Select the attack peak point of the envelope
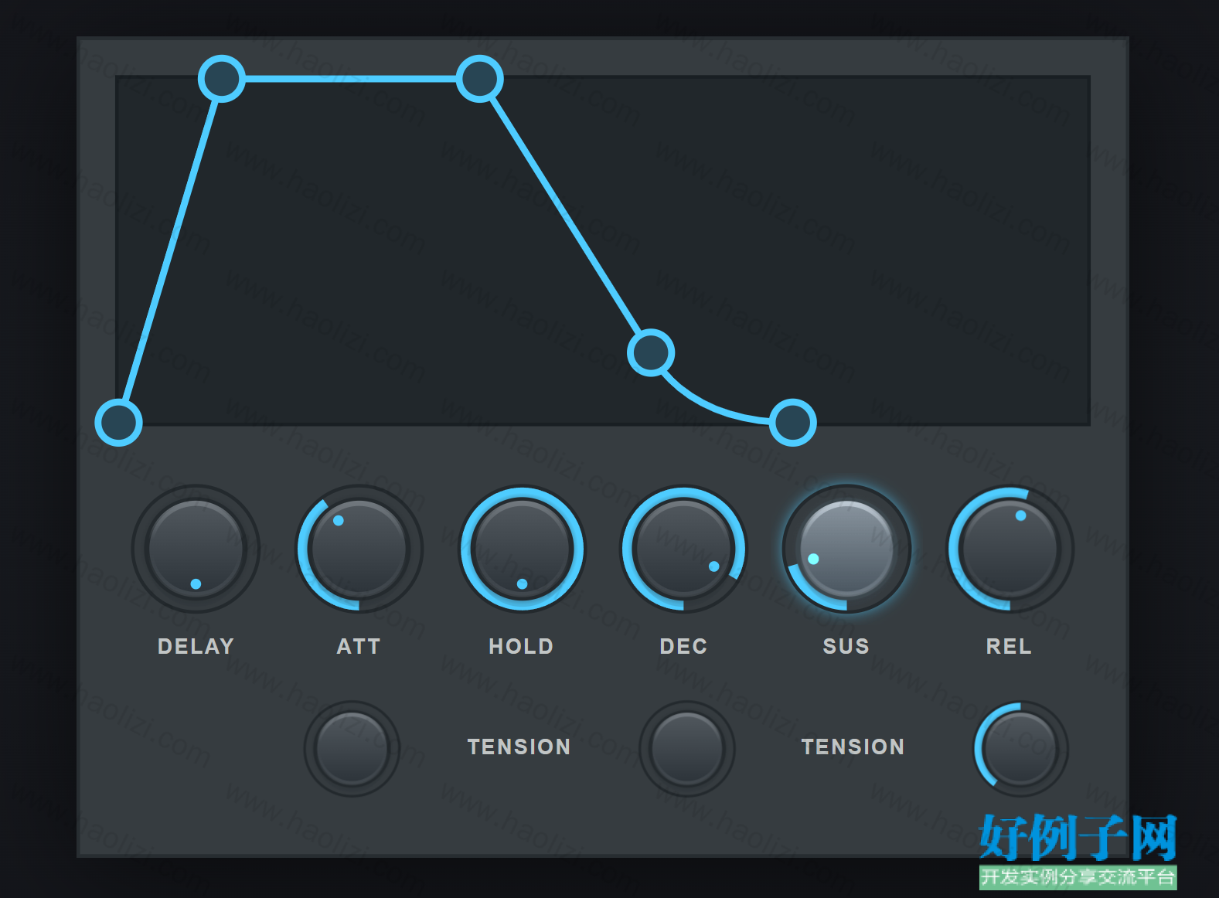This screenshot has width=1219, height=898. click(x=222, y=79)
